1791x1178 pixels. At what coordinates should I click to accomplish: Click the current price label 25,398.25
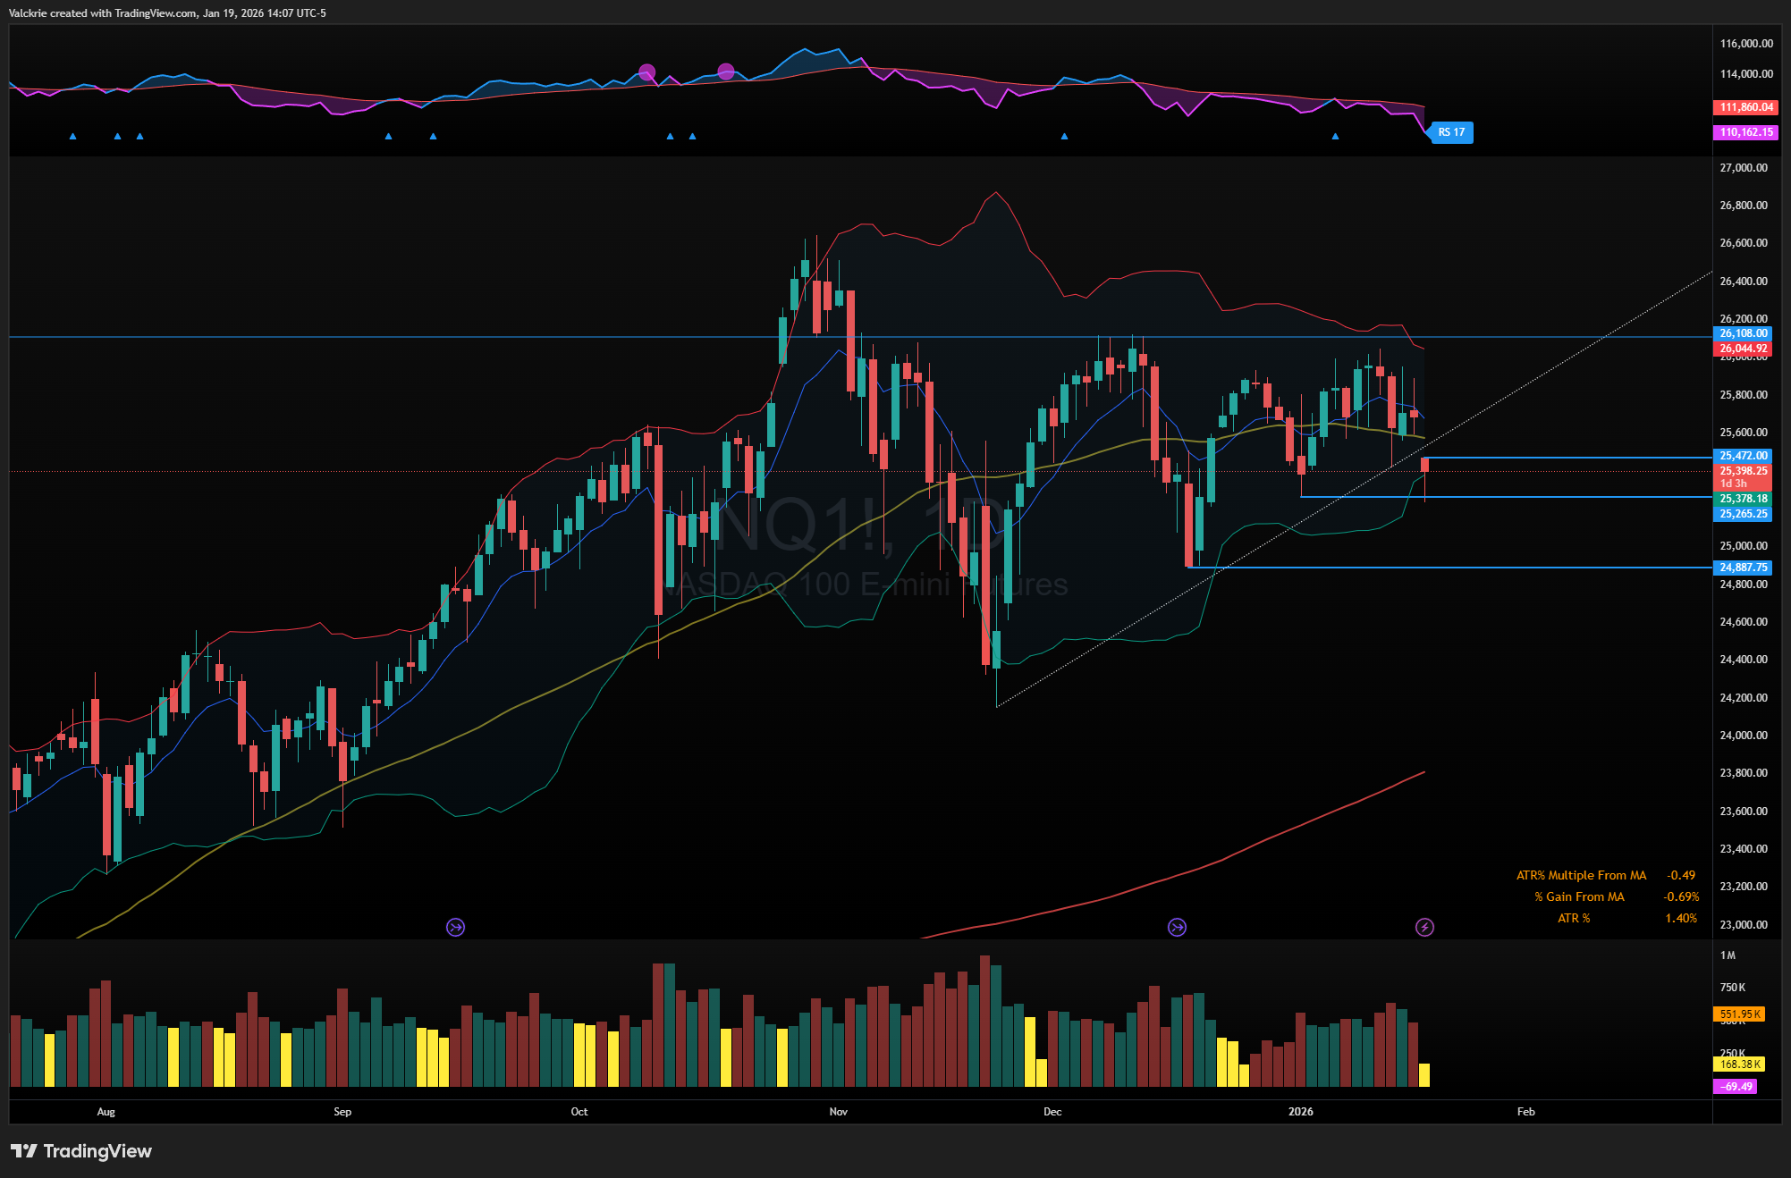tap(1743, 471)
